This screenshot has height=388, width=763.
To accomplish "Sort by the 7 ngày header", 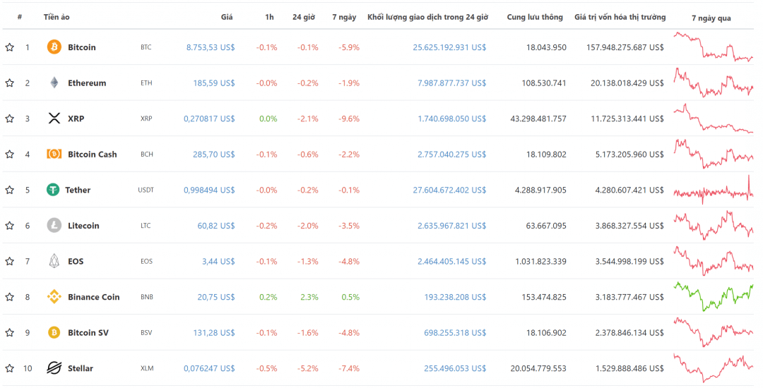I will click(x=344, y=17).
